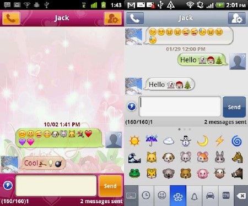Viewport: 248px width, 206px height.
Task: Tap the lightning quick-text icon beside gray input
Action: [132, 107]
